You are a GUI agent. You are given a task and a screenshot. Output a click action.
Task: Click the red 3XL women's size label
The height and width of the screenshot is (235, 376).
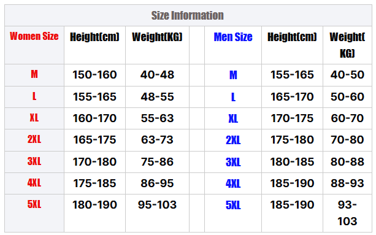[34, 161]
